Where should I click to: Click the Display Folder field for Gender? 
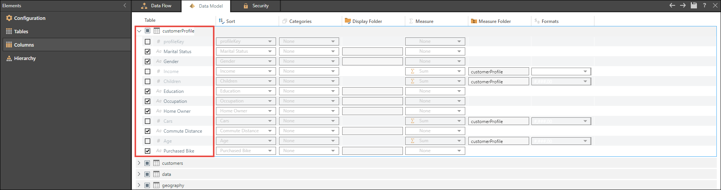[x=372, y=61]
